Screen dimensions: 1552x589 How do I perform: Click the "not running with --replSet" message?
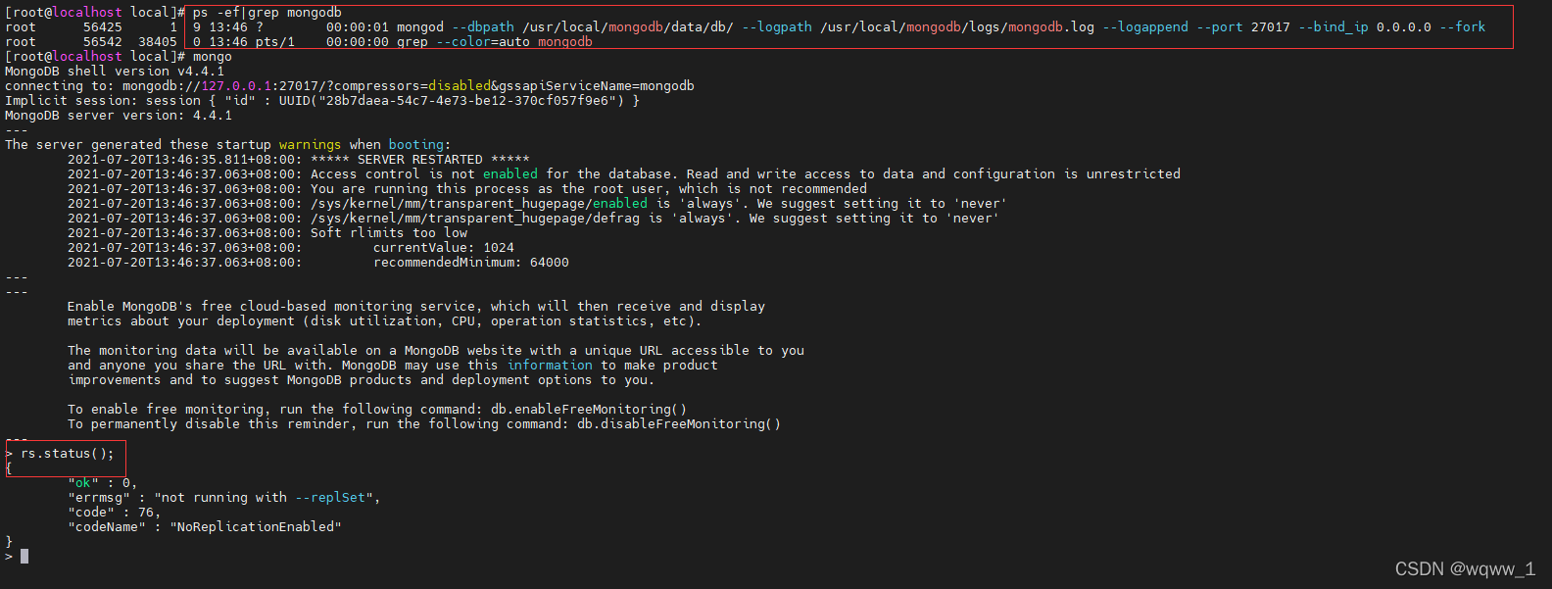tap(264, 498)
